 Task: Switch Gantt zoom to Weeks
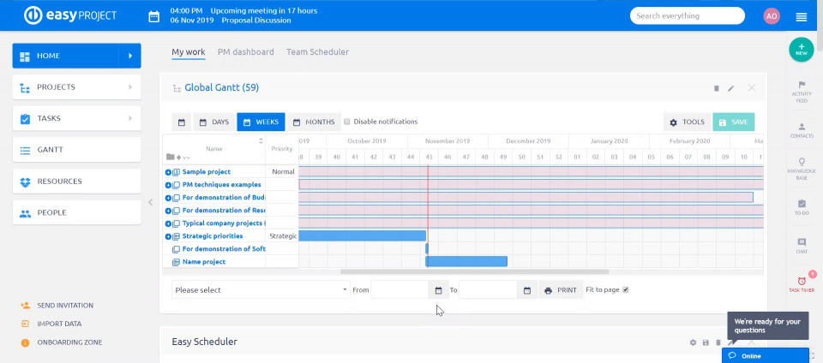[261, 122]
